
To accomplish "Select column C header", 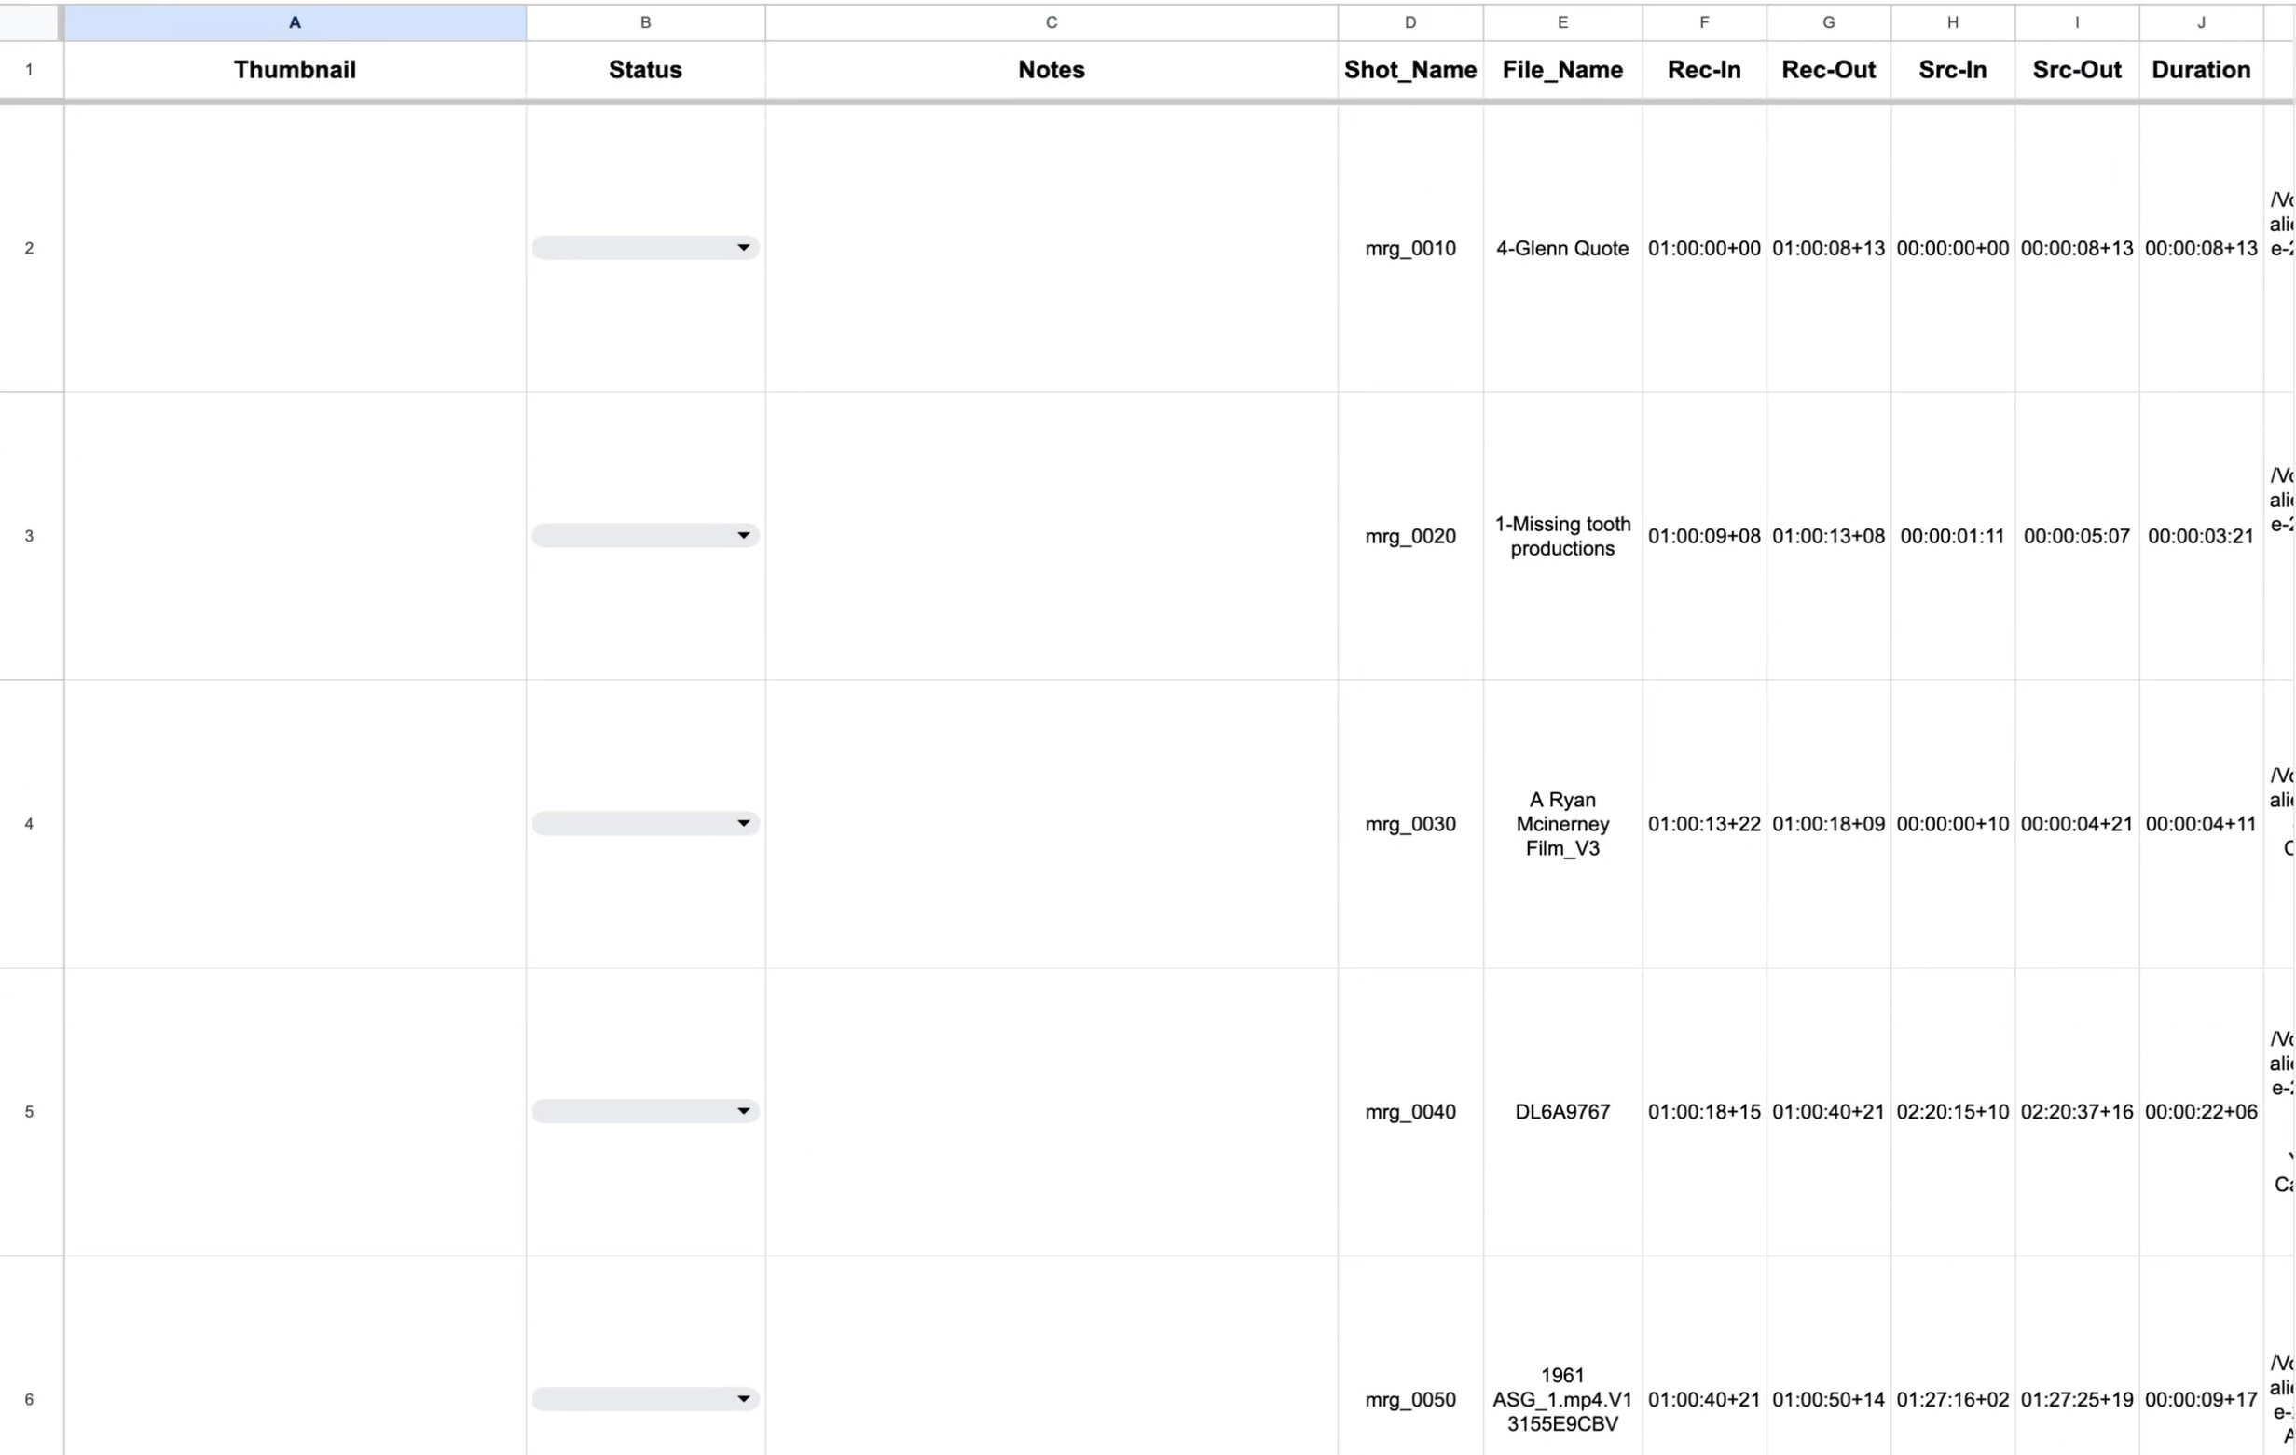I will click(x=1051, y=22).
